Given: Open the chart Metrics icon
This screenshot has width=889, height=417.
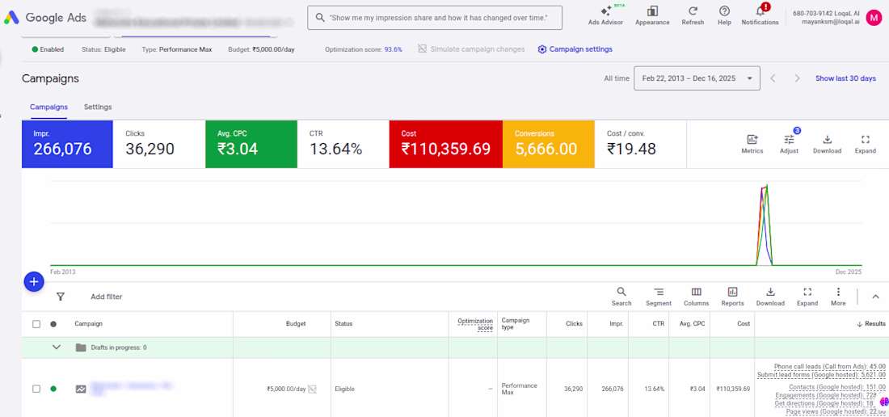Looking at the screenshot, I should click(752, 139).
